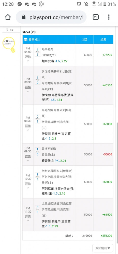This screenshot has width=118, height=254.
Task: Open Chrome three-dot overflow menu
Action: pyautogui.click(x=109, y=17)
